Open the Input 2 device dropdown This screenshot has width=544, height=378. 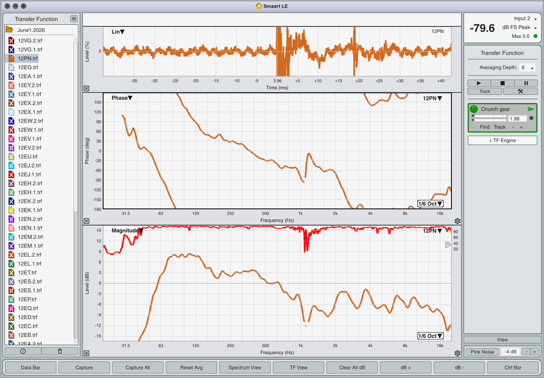[525, 19]
